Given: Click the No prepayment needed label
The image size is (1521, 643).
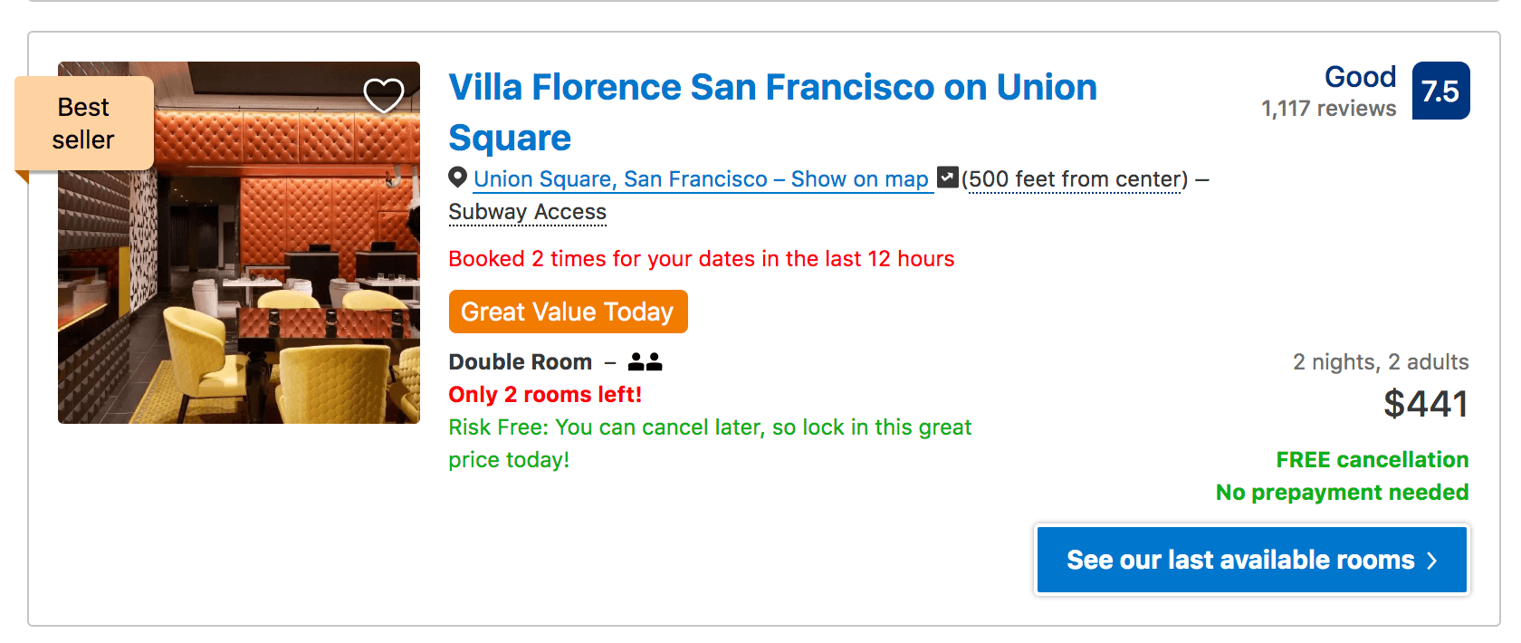Looking at the screenshot, I should [1342, 493].
